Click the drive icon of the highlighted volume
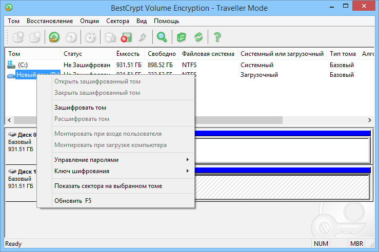 tap(11, 76)
